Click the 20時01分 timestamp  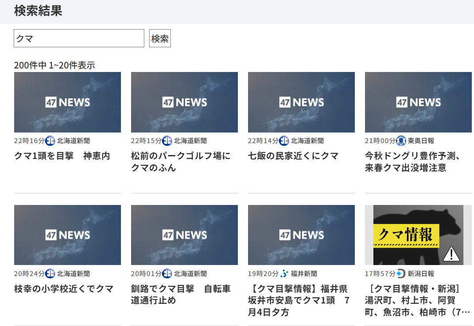[x=147, y=273]
